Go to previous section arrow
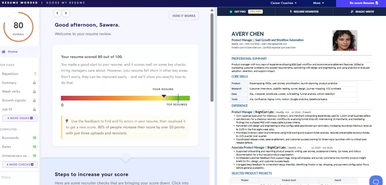 tap(57, 13)
